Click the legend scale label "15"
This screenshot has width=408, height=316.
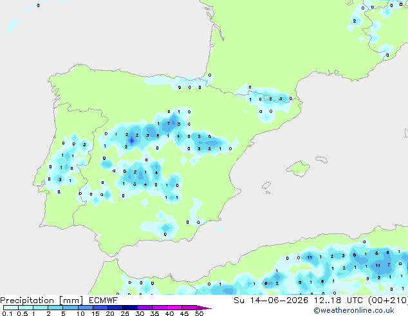coord(95,313)
